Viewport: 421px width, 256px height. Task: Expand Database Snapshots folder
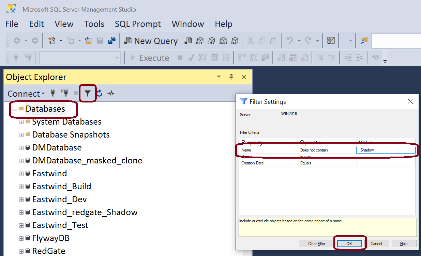(21, 135)
